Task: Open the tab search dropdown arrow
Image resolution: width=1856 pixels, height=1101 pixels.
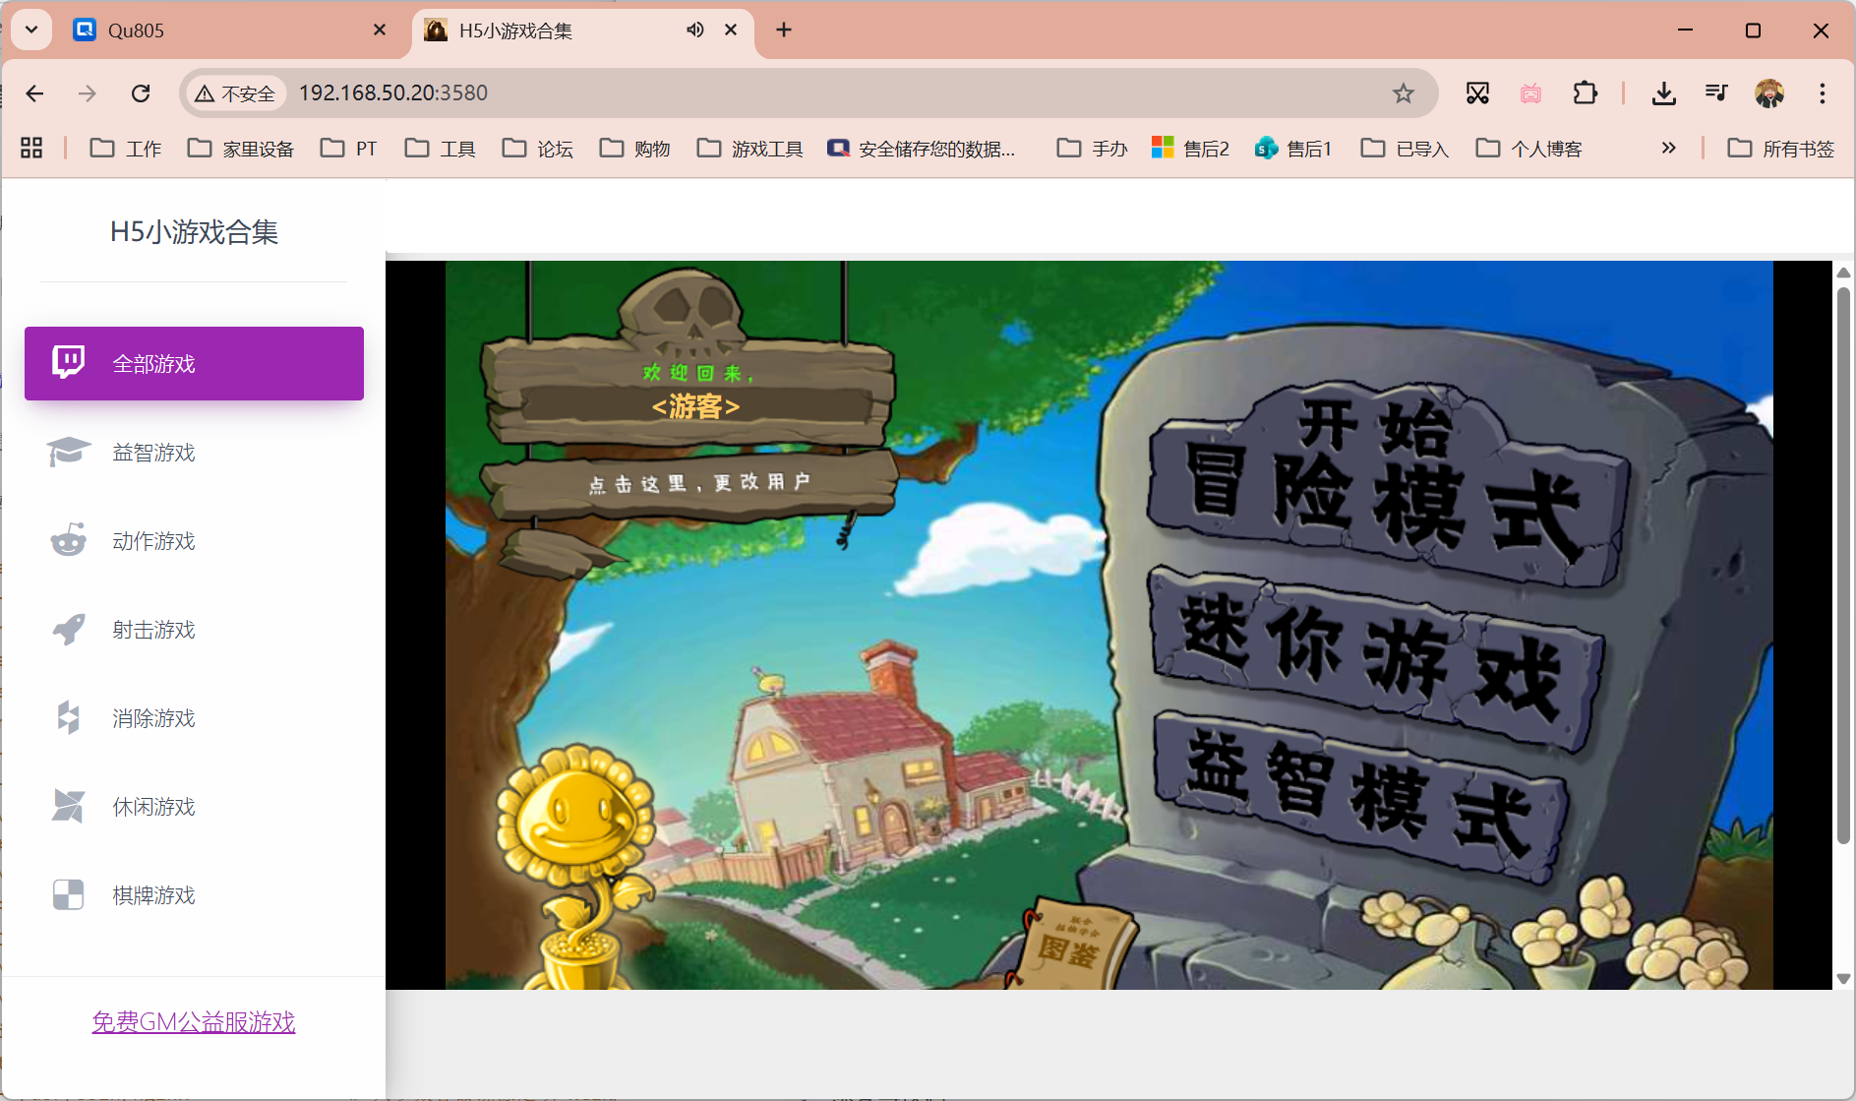Action: click(x=30, y=30)
